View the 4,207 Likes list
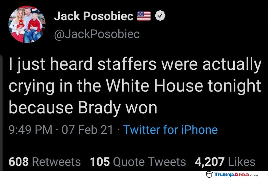The width and height of the screenshot is (268, 178). 225,161
